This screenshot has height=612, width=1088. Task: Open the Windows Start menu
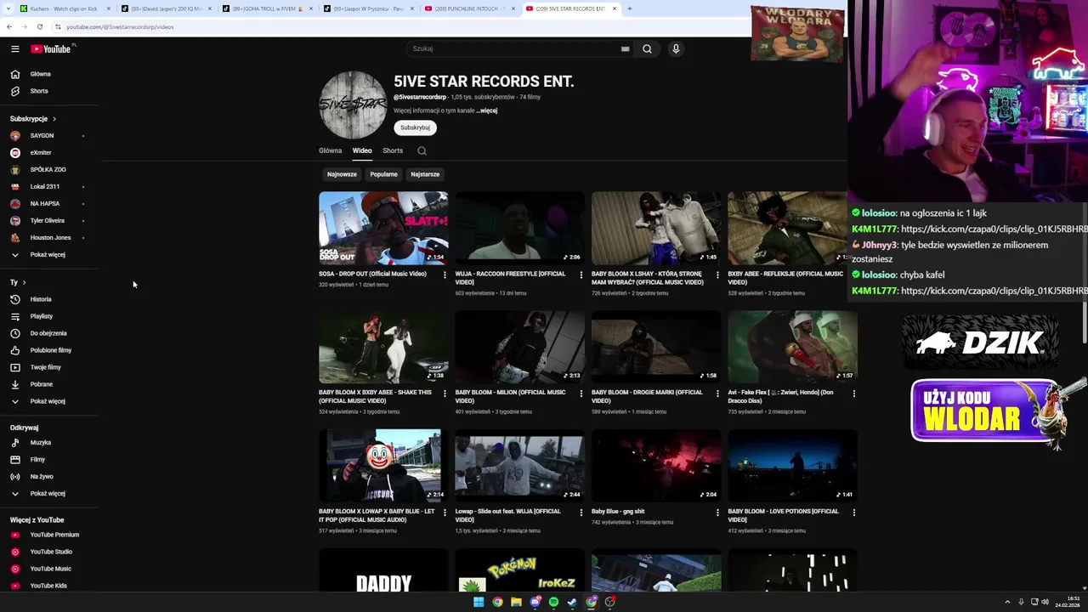[479, 602]
